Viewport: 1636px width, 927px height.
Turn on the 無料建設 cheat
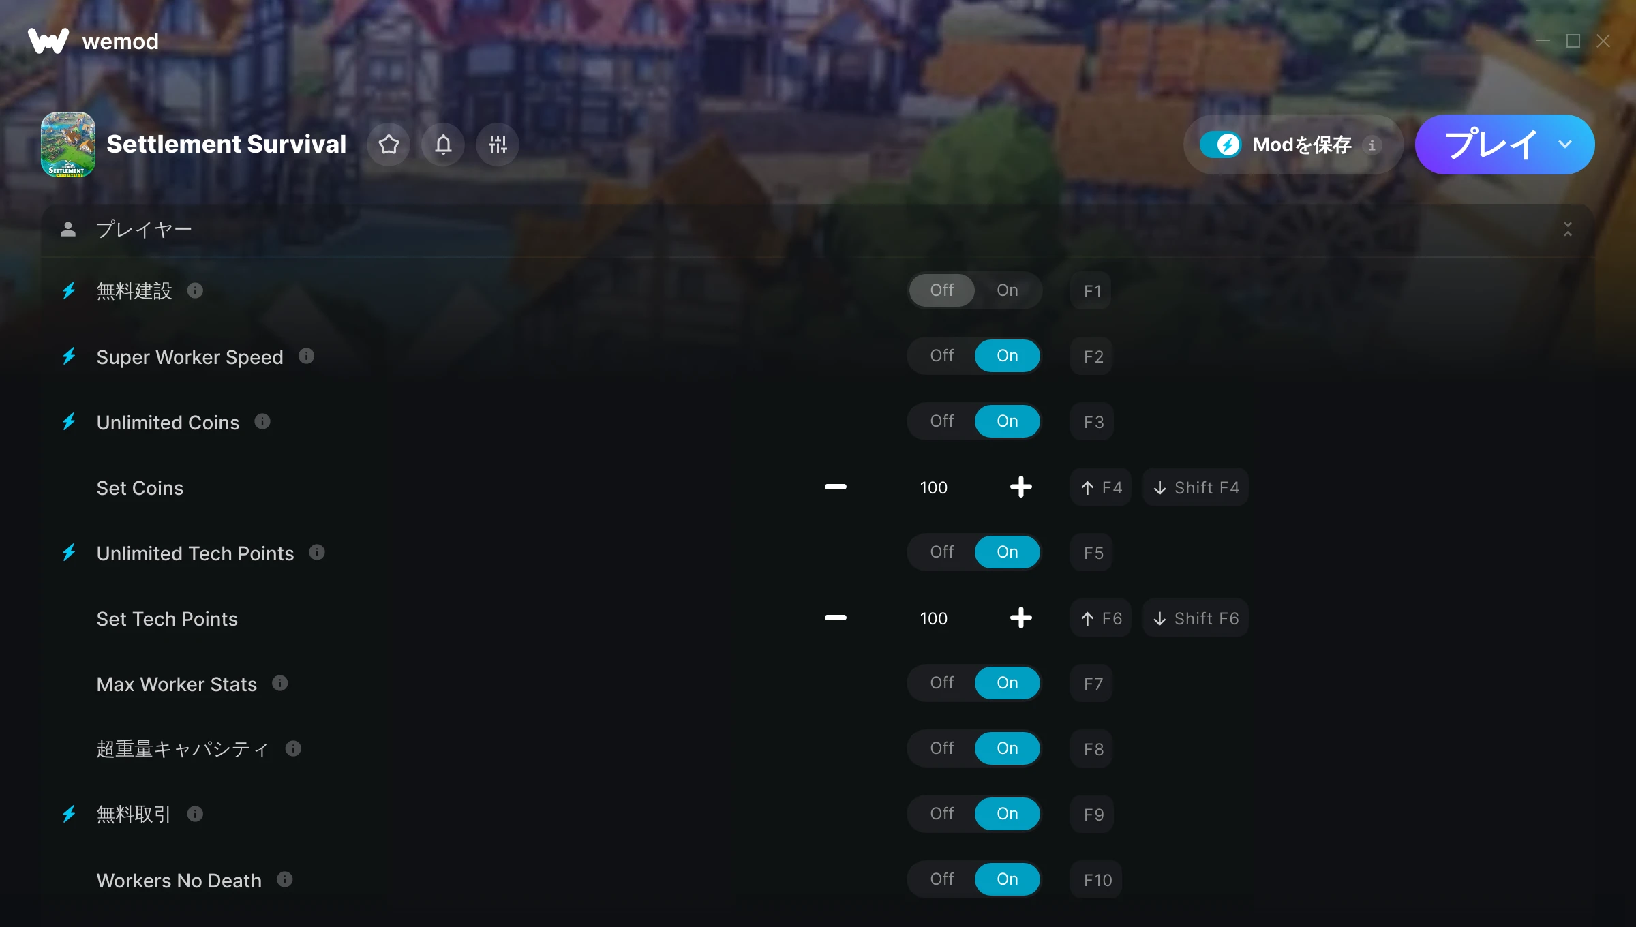[1008, 290]
